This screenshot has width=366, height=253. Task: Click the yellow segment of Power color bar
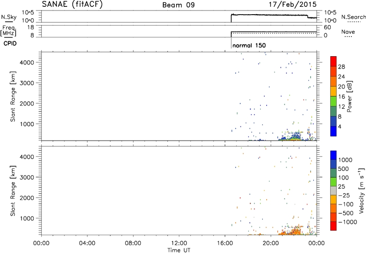coord(334,91)
